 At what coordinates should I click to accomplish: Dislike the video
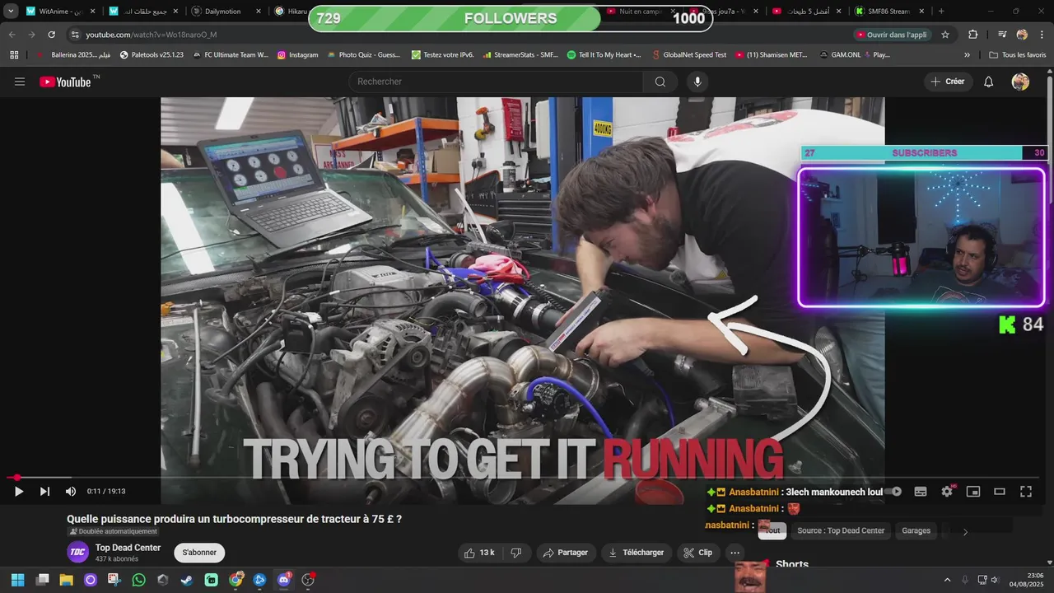(516, 553)
